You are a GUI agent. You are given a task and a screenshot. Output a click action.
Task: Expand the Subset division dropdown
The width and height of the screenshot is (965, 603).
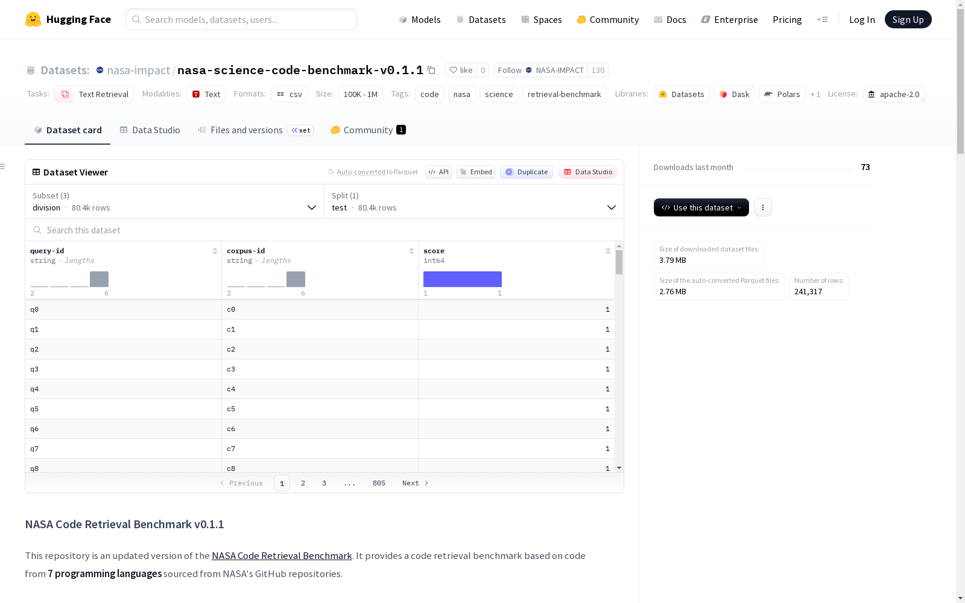[175, 201]
